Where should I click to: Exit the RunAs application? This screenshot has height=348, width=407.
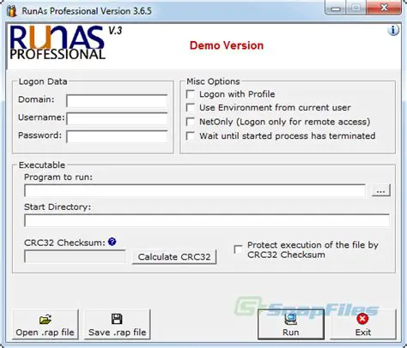click(x=363, y=325)
